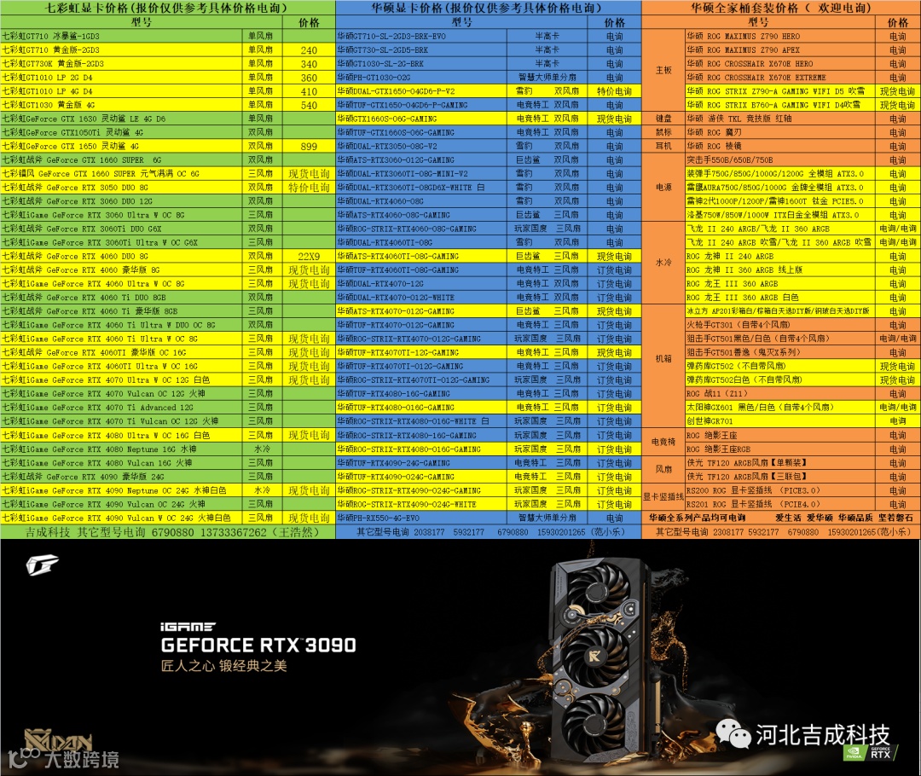Click the 540 price cell
921x776 pixels.
tap(309, 105)
